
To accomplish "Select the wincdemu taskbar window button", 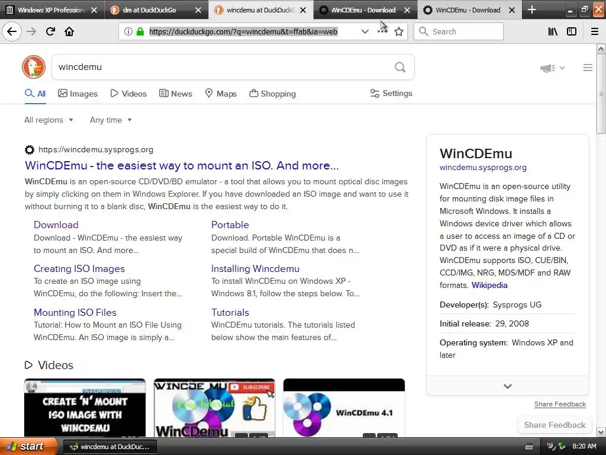I will (x=109, y=447).
